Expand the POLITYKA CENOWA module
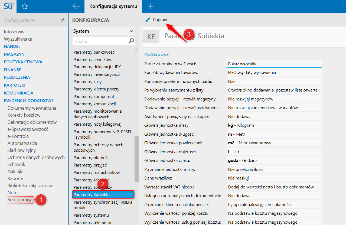The height and width of the screenshot is (225, 346). click(x=23, y=62)
